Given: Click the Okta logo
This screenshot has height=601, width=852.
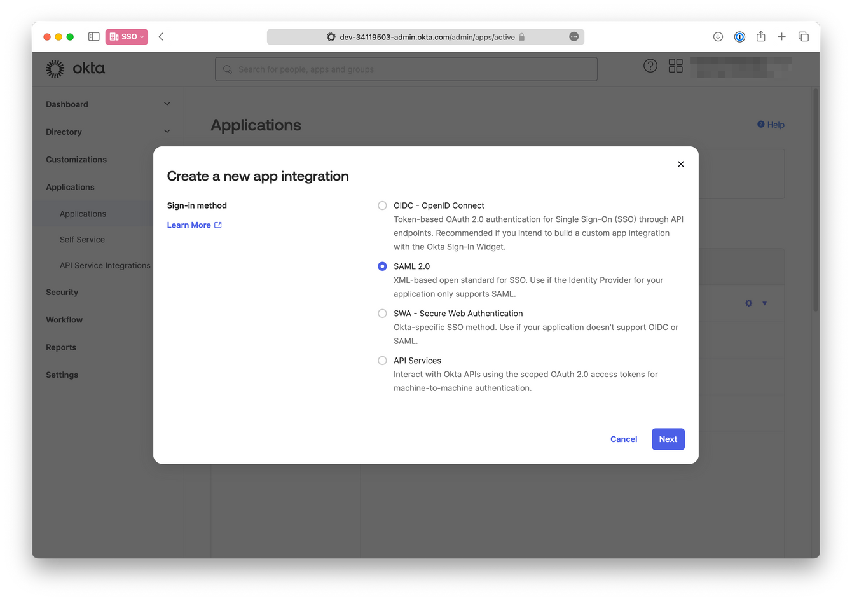Looking at the screenshot, I should pyautogui.click(x=76, y=69).
